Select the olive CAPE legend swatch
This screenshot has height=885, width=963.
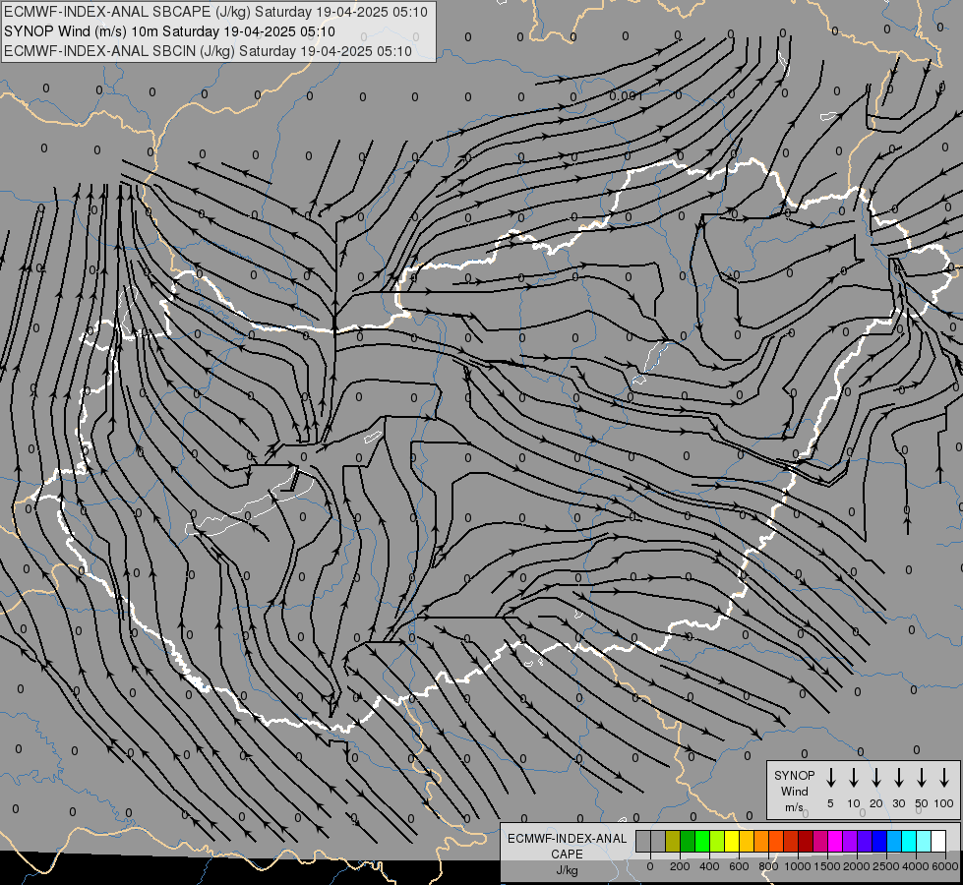click(x=673, y=842)
